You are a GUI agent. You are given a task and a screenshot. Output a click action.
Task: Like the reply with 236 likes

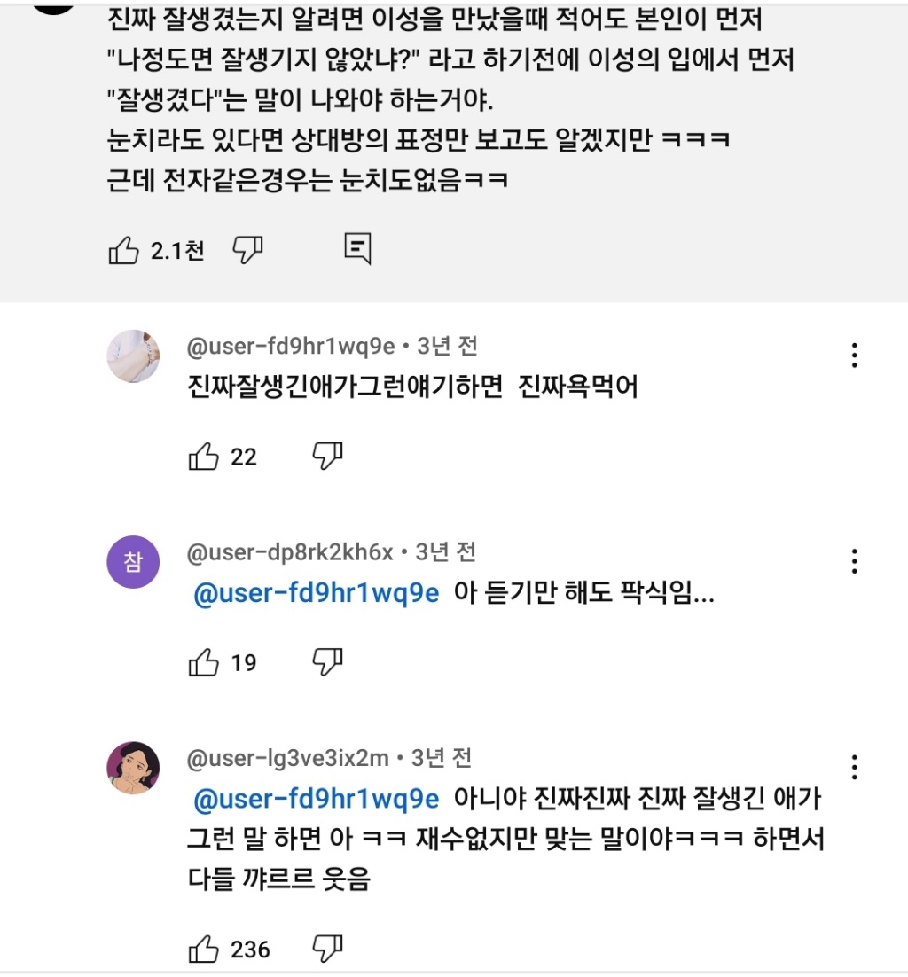(204, 950)
